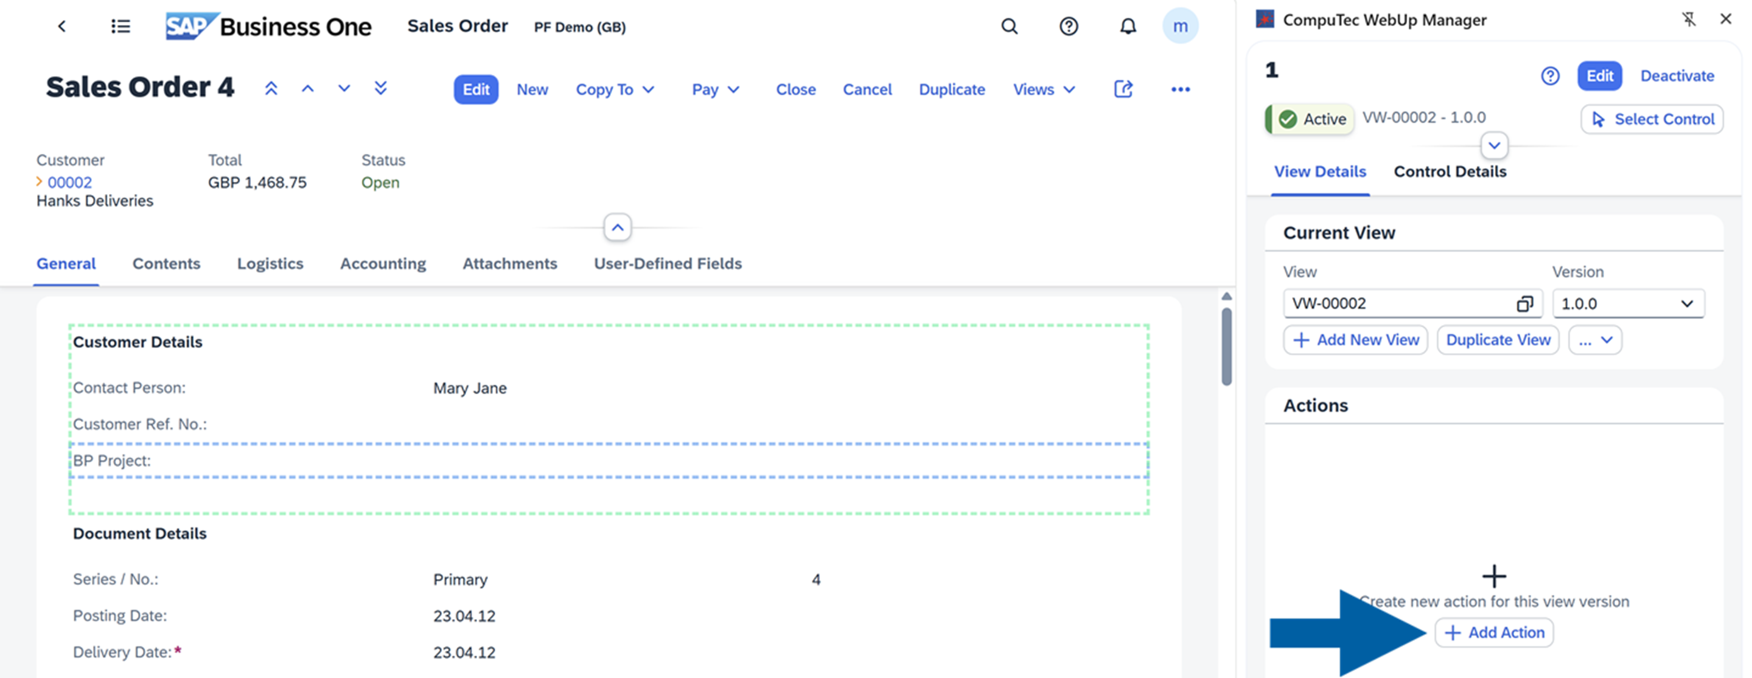The height and width of the screenshot is (678, 1752).
Task: Open the Accounting tab of the Sales Order
Action: tap(383, 263)
